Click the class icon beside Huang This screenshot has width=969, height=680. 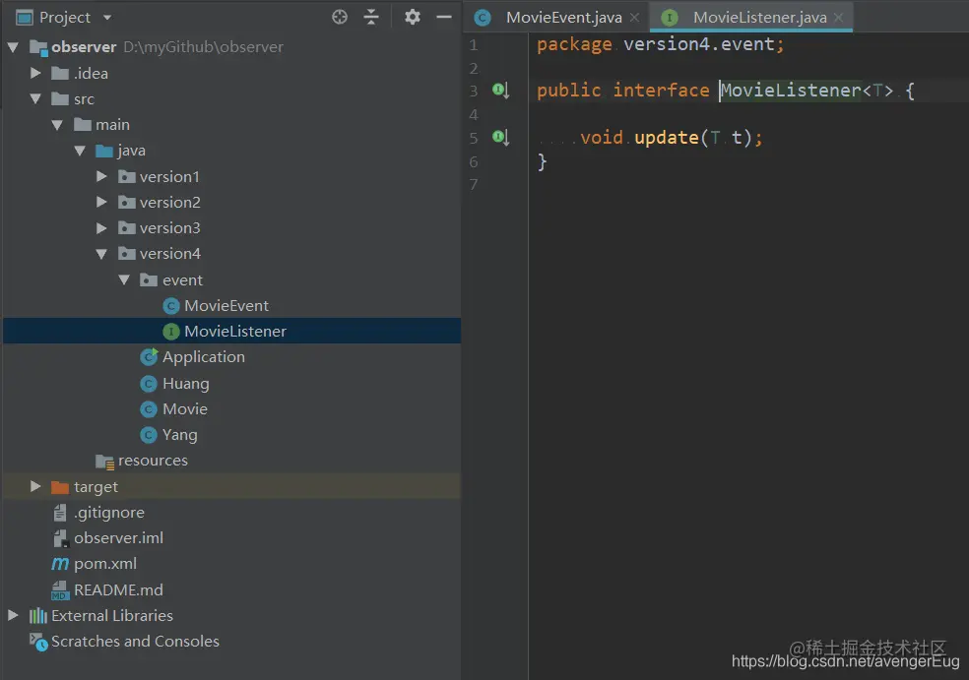point(149,384)
